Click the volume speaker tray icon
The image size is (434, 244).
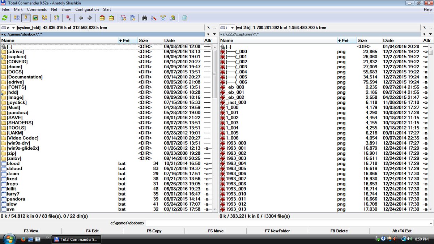point(409,239)
